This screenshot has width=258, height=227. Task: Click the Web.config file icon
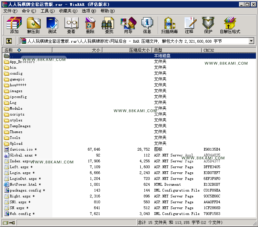[7, 214]
